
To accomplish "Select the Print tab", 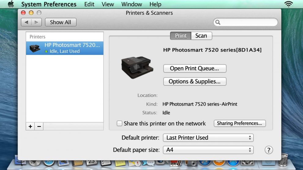I will point(181,36).
